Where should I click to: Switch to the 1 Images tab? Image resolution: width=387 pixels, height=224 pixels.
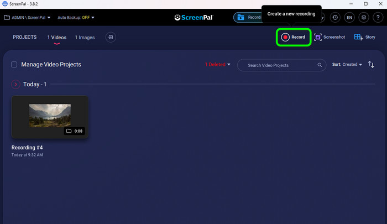pos(85,38)
